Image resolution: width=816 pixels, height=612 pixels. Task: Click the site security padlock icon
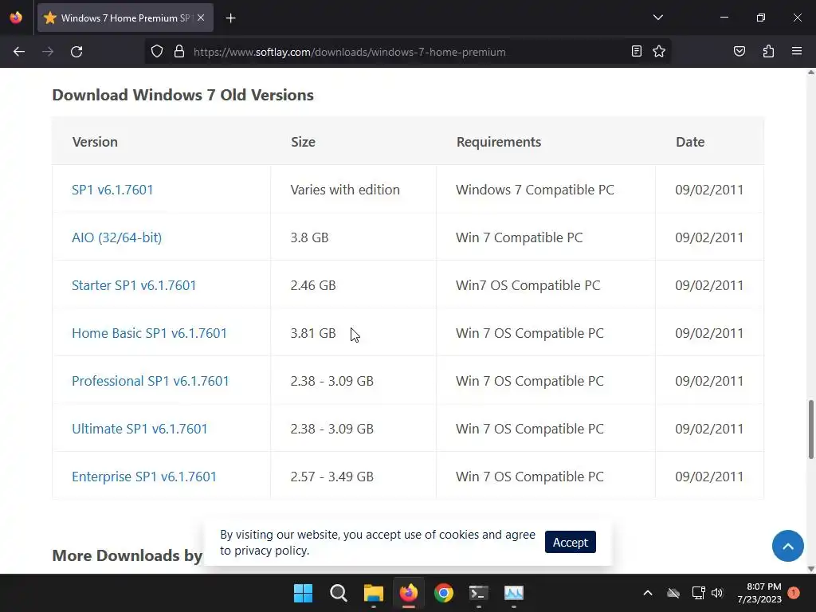(x=179, y=52)
